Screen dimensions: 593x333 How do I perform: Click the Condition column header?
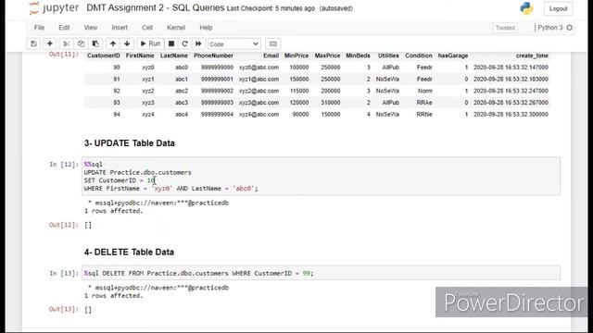tap(418, 55)
